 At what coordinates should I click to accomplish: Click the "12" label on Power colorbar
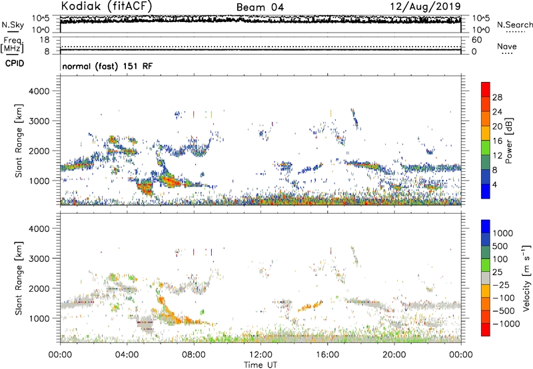(x=497, y=156)
